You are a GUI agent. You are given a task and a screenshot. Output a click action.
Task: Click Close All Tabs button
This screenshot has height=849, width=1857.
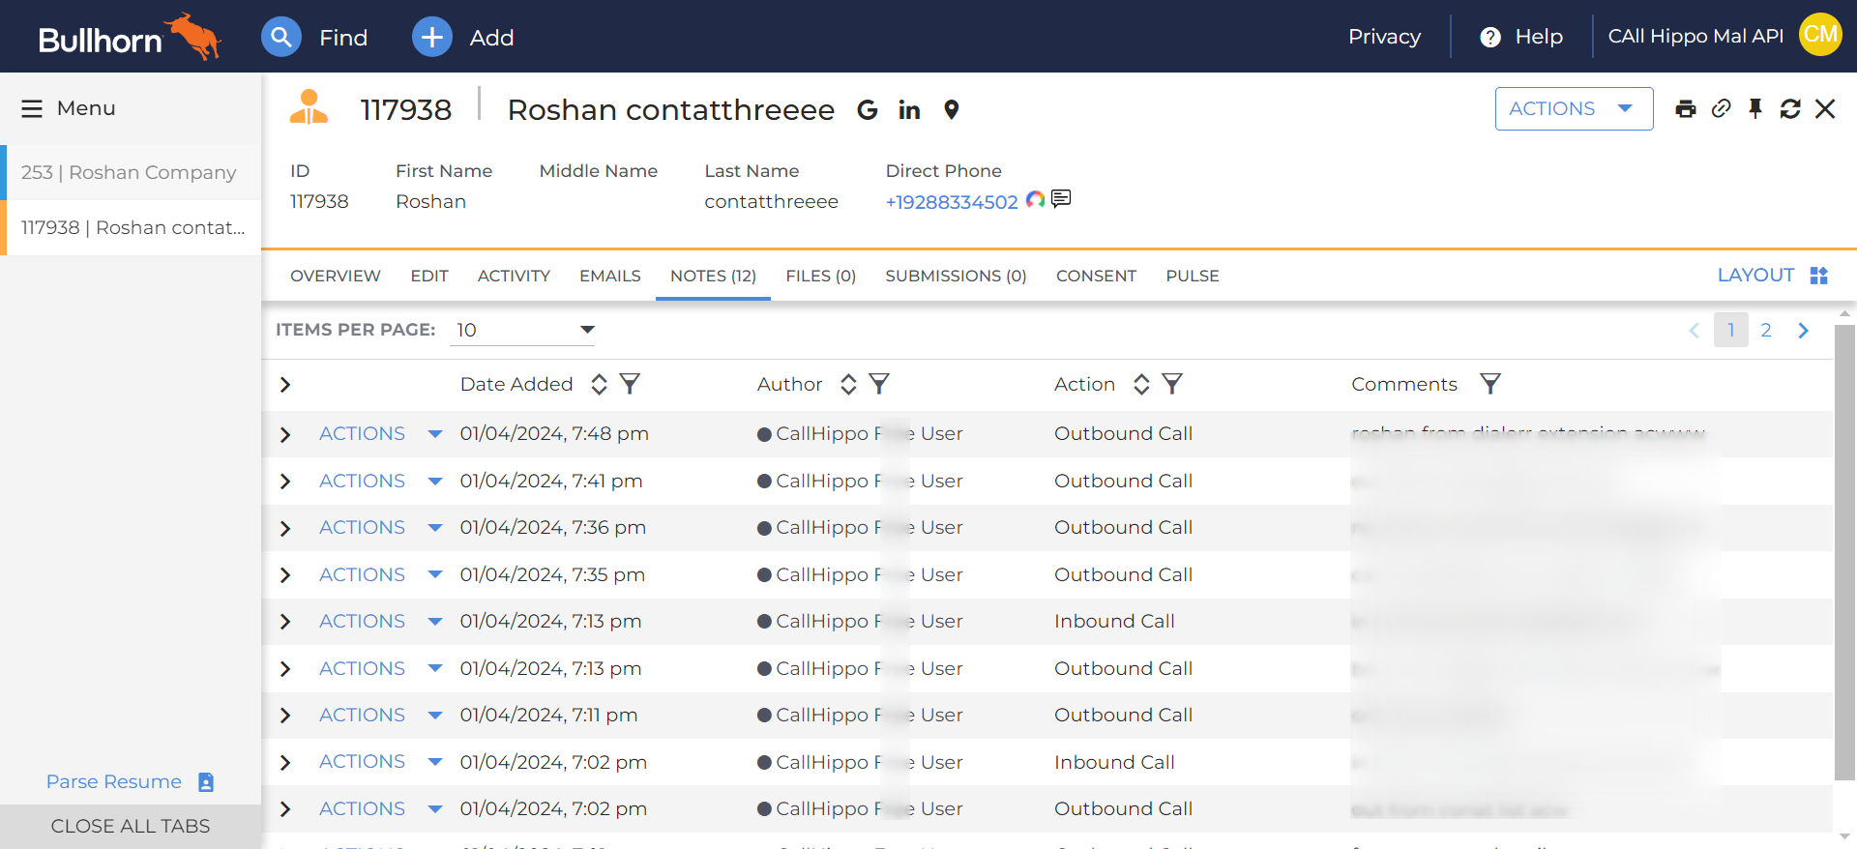pos(131,826)
